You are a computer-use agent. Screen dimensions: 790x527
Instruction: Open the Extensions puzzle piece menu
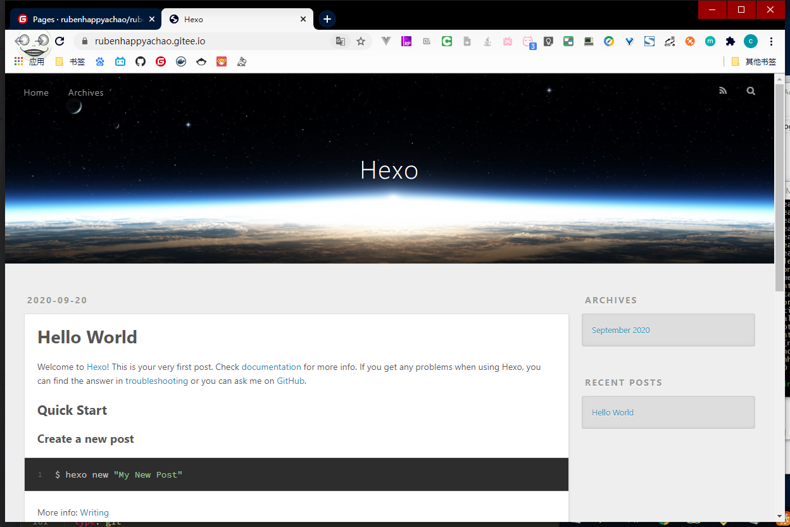[730, 41]
